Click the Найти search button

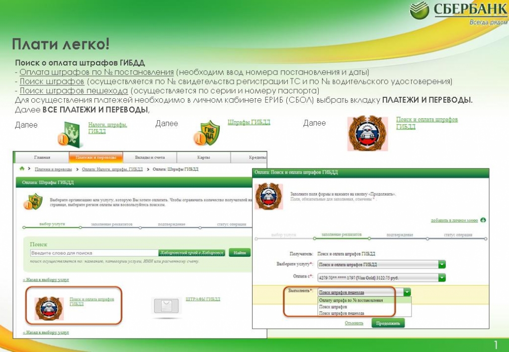(240, 253)
